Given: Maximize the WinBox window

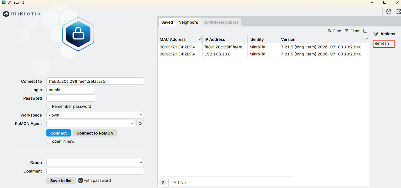Looking at the screenshot, I should [385, 2].
